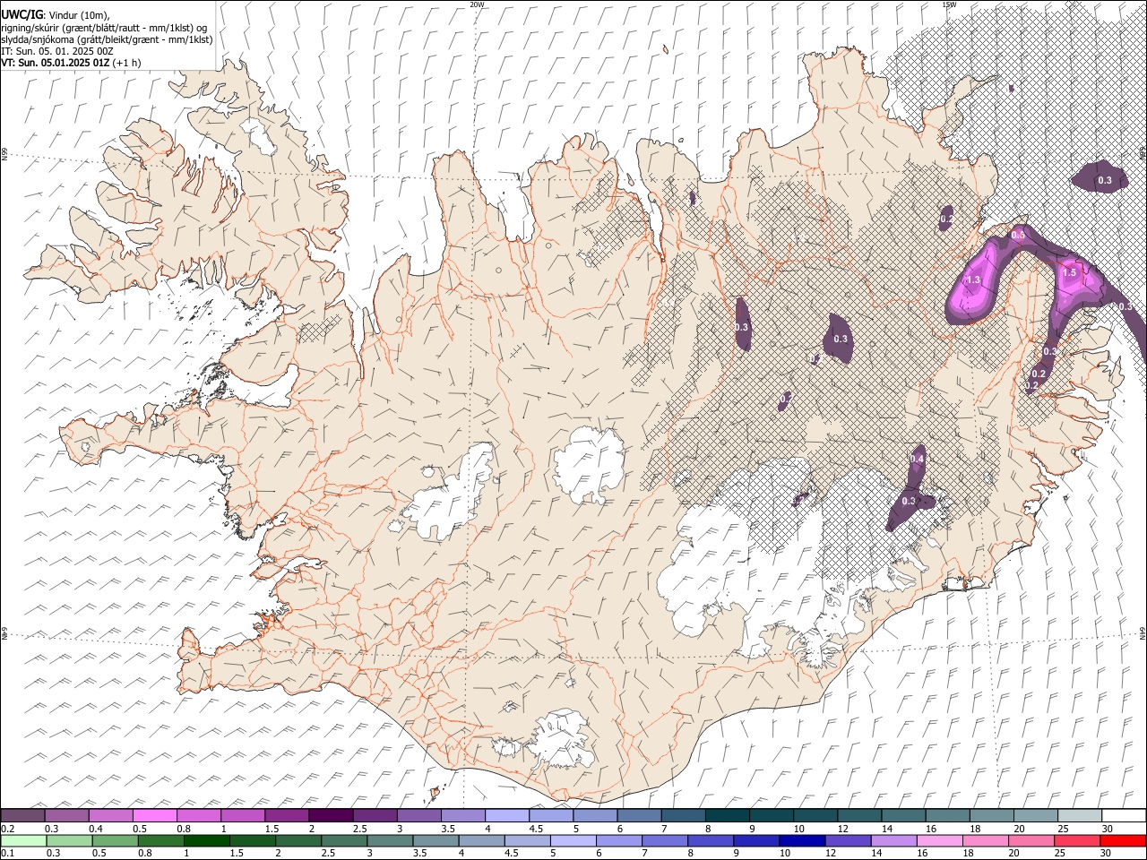Click the 'IT: Sun. 05. 01. 2025 00Z' line
This screenshot has height=860, width=1147.
57,51
